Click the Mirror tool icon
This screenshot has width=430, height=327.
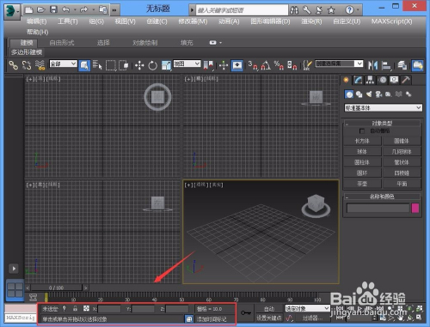(372, 65)
